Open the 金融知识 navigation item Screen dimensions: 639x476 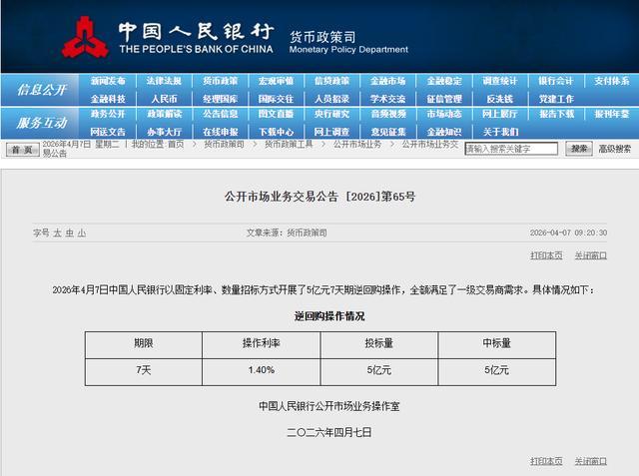pyautogui.click(x=444, y=132)
